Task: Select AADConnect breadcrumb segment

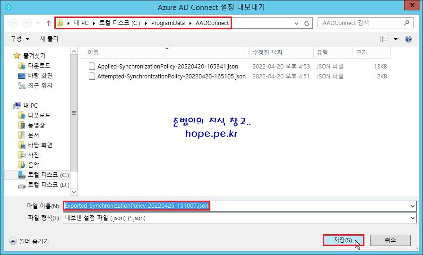Action: tap(212, 23)
